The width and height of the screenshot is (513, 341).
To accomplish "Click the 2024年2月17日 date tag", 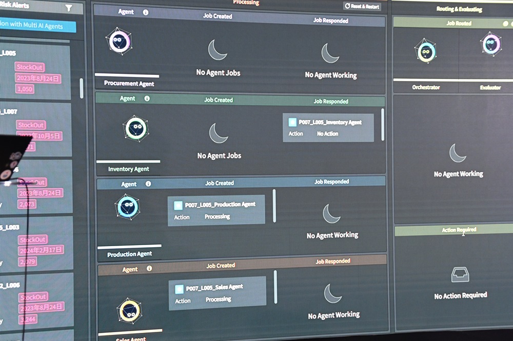I will (41, 250).
